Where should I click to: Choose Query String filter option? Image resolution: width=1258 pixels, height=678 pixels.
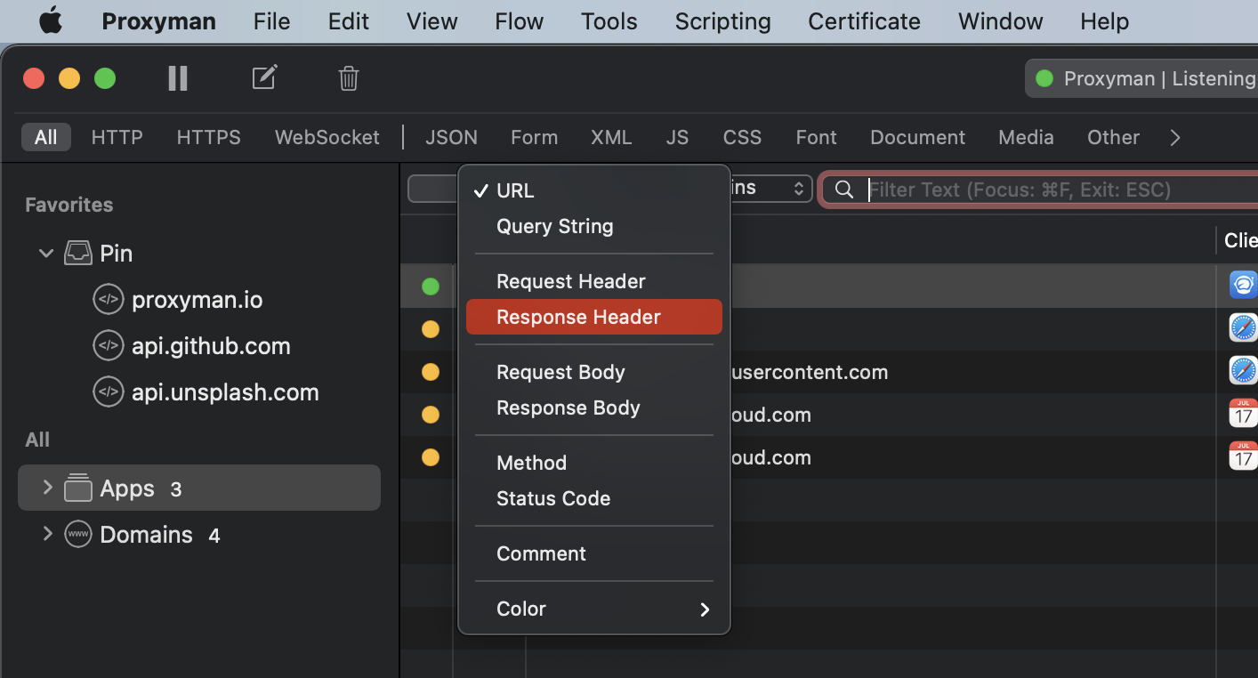[594, 226]
